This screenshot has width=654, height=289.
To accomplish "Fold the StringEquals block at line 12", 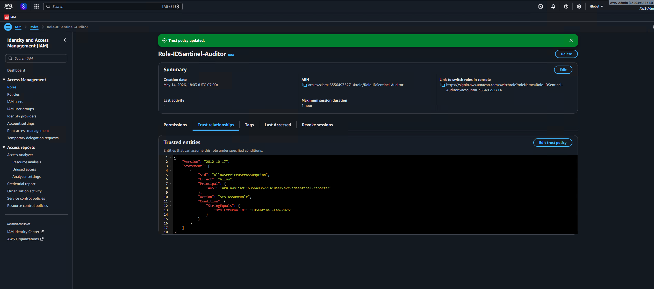I will pyautogui.click(x=171, y=206).
